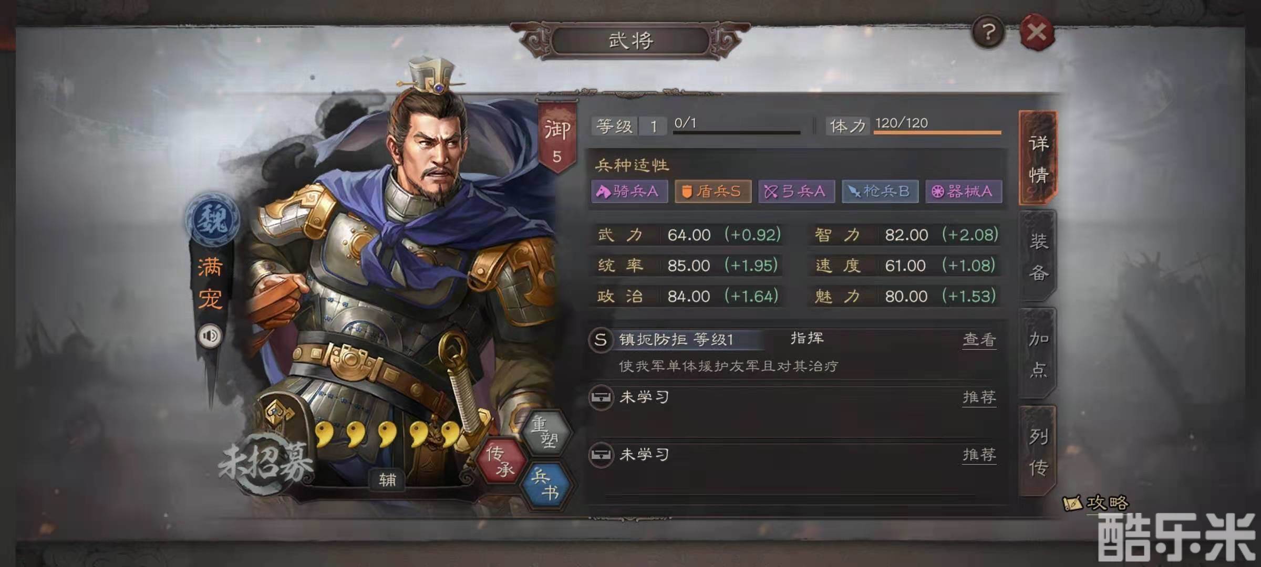
Task: Switch to the 装备 tab
Action: 1038,256
